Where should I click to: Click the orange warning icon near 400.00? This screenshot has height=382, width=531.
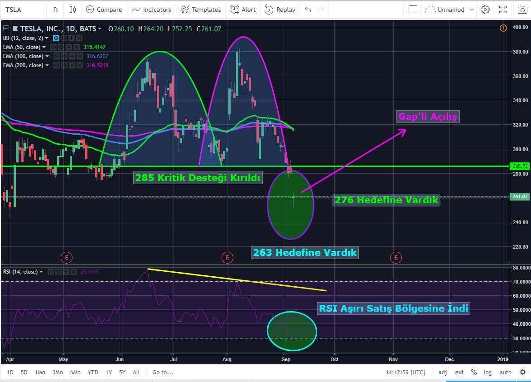[503, 28]
